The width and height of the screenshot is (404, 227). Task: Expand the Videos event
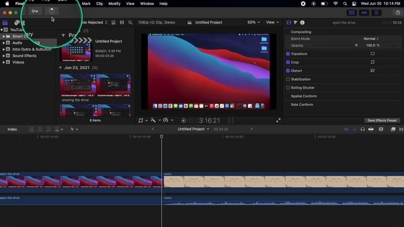pyautogui.click(x=4, y=62)
